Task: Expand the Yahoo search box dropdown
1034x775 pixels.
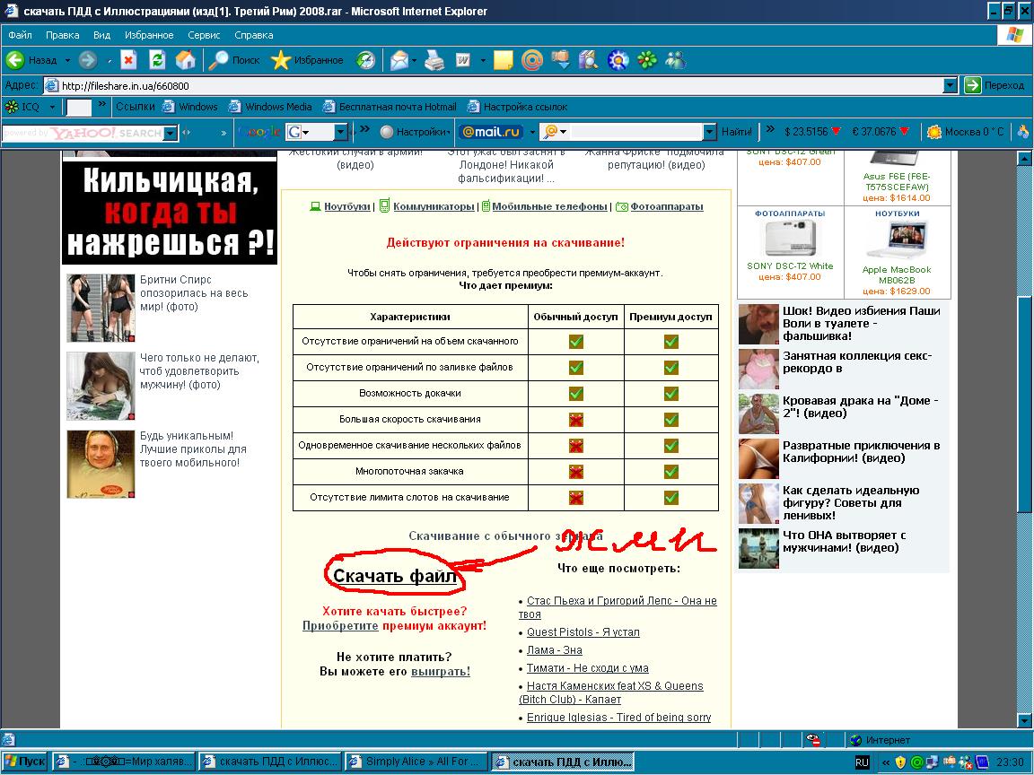Action: click(171, 133)
